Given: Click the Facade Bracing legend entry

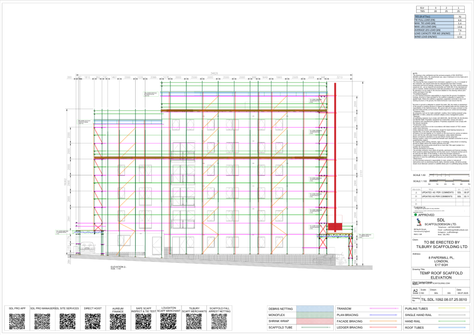Looking at the screenshot, I should pos(349,321).
